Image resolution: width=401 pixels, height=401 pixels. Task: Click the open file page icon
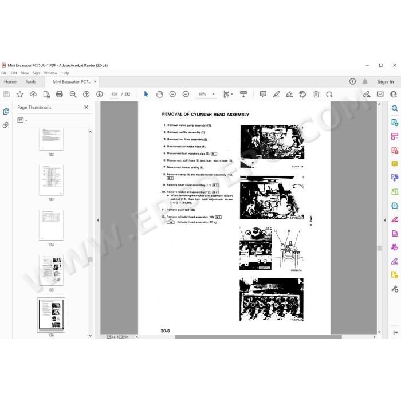coord(46,94)
